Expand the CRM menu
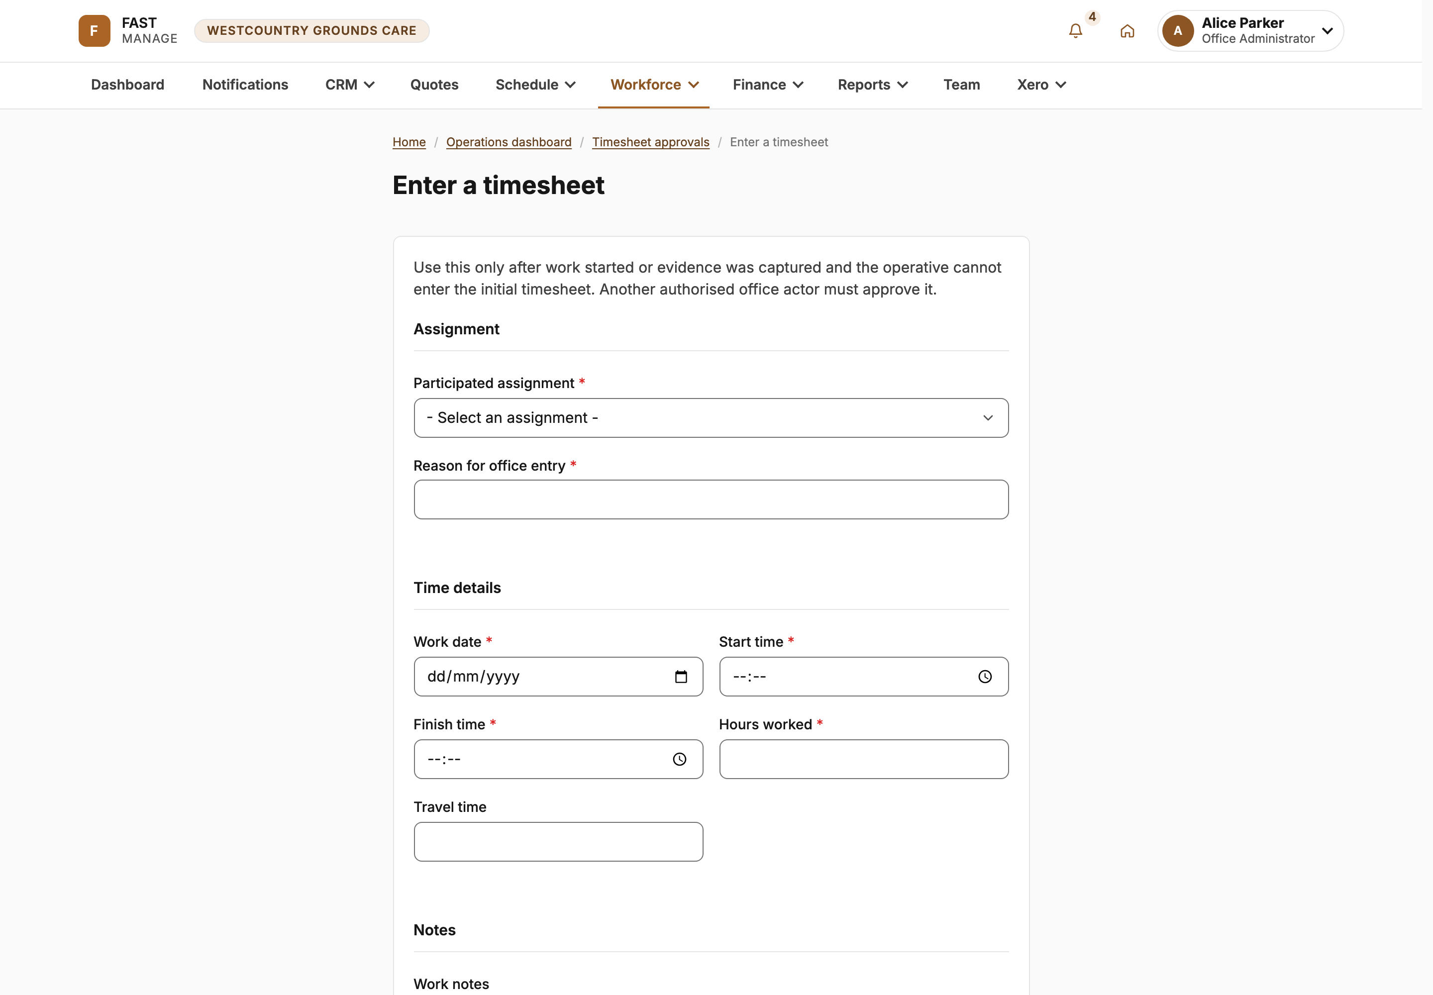 [x=349, y=85]
